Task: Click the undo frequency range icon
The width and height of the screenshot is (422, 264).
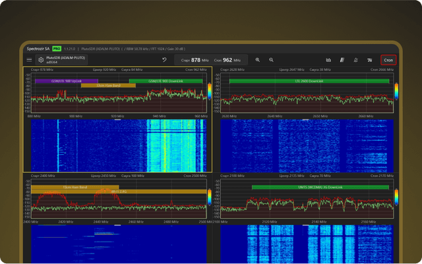Action: click(x=164, y=60)
